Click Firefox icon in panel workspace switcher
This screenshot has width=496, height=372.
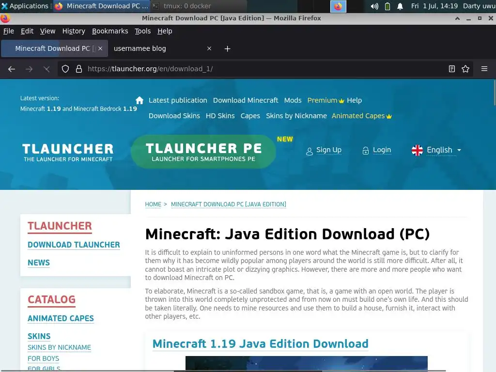click(338, 6)
